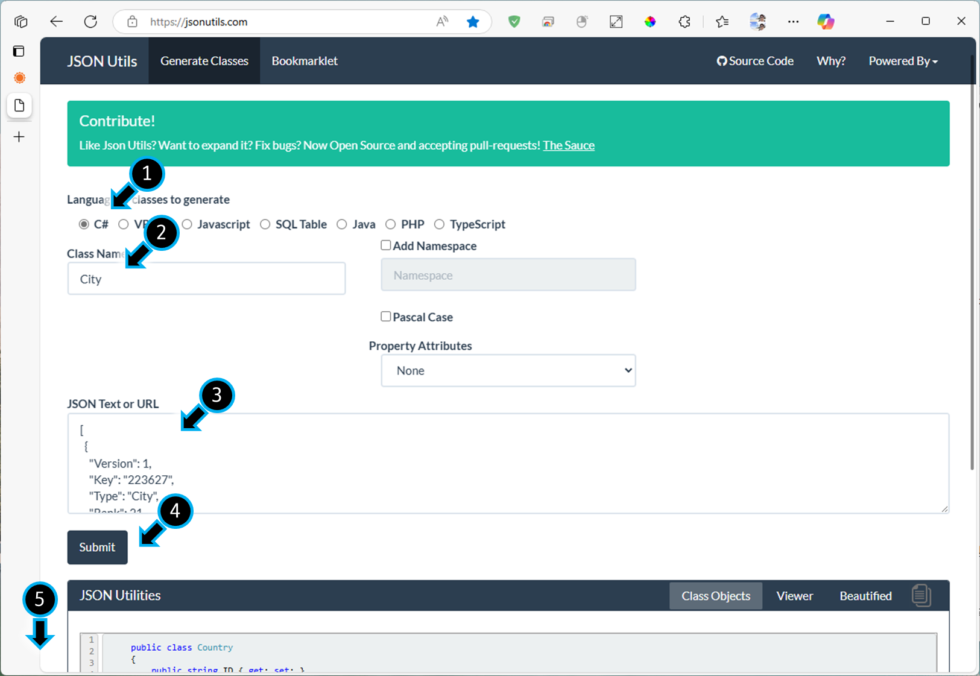Select the orange site tab in sidebar
980x676 pixels.
click(x=19, y=78)
